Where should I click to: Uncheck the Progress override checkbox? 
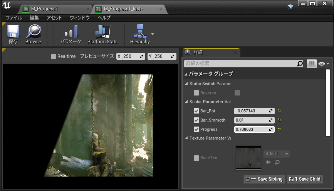(196, 129)
